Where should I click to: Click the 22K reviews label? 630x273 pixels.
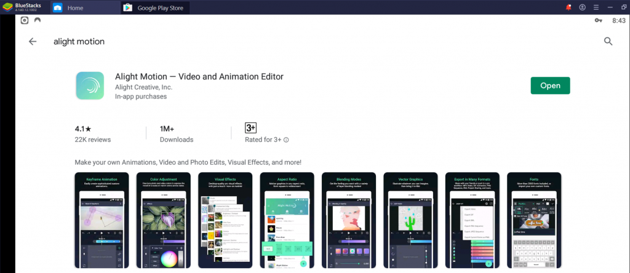[x=93, y=140]
